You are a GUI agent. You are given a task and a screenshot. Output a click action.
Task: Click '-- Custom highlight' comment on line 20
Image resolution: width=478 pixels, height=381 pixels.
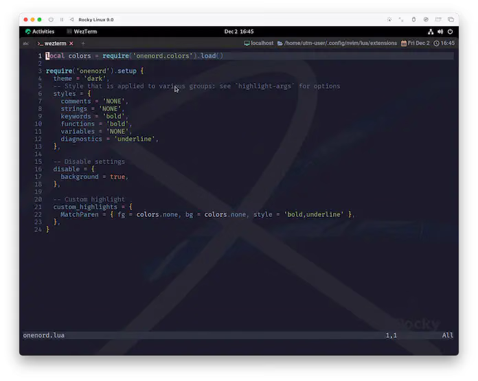click(x=89, y=199)
